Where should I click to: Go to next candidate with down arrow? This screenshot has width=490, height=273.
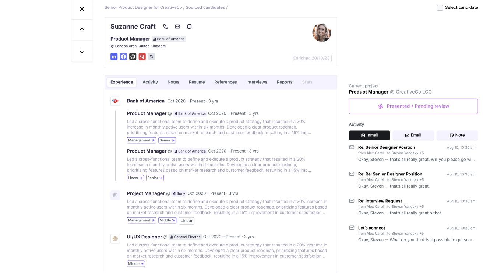pyautogui.click(x=82, y=51)
